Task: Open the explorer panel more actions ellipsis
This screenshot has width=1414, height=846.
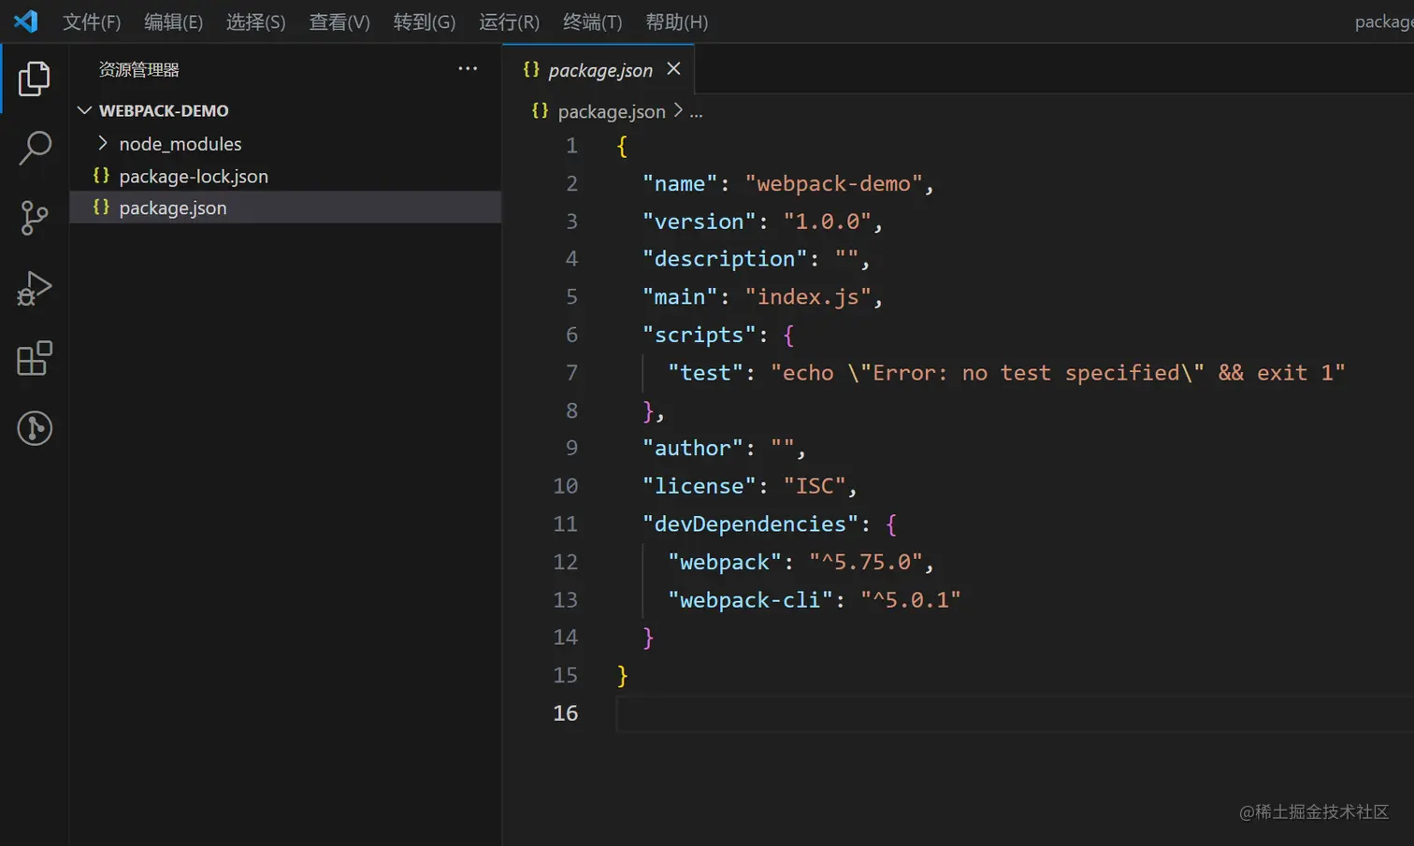Action: (468, 69)
